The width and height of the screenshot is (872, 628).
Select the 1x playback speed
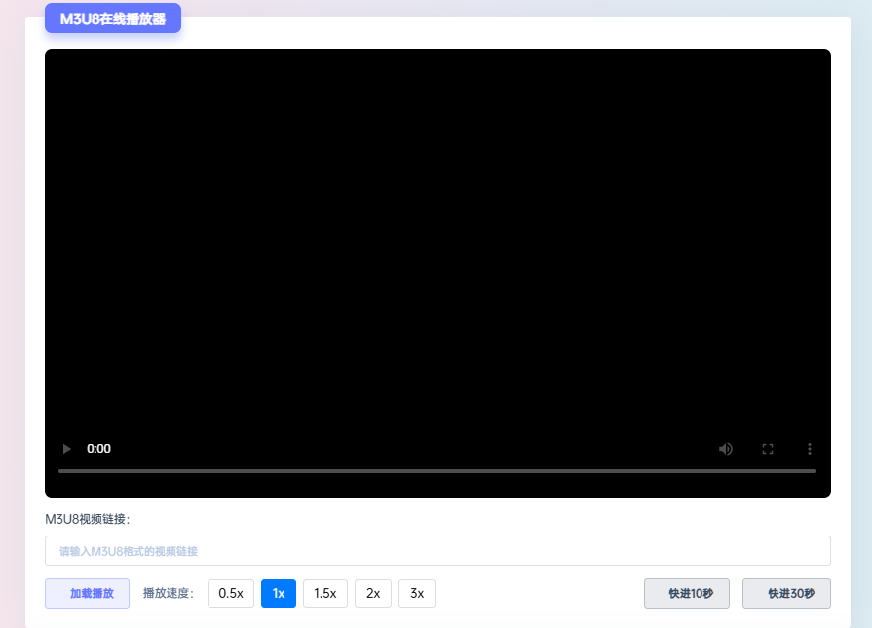(279, 593)
